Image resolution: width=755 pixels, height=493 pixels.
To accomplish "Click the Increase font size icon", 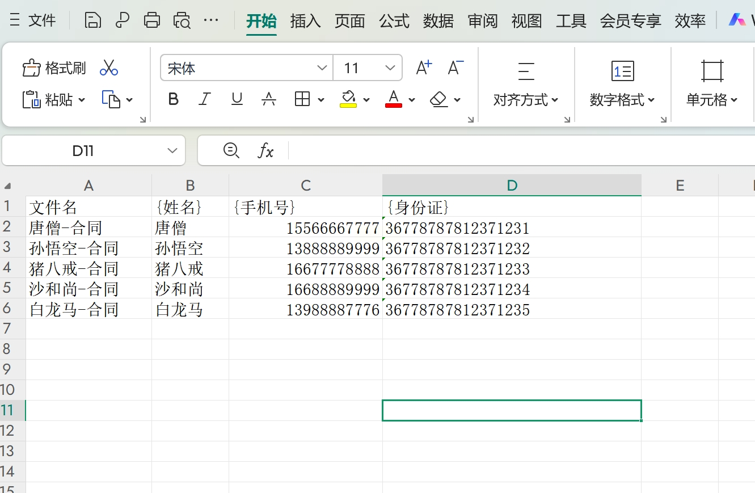I will pos(424,68).
